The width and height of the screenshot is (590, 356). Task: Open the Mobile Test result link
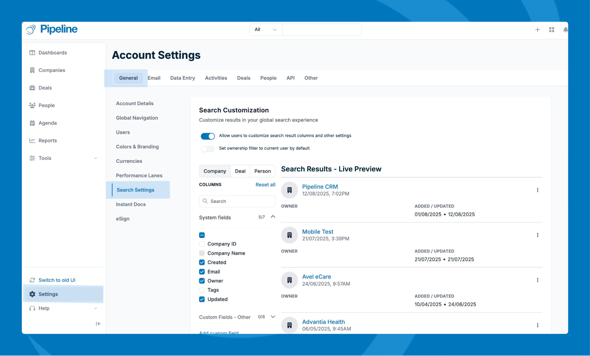point(317,232)
